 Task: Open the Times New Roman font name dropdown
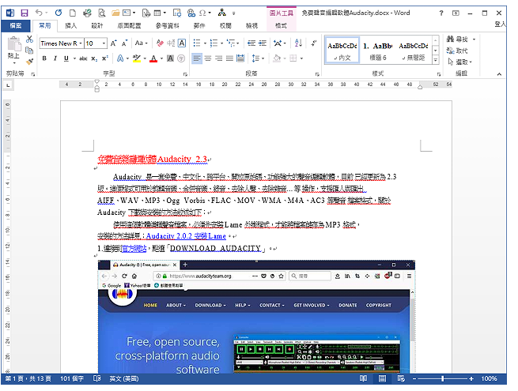pos(81,43)
